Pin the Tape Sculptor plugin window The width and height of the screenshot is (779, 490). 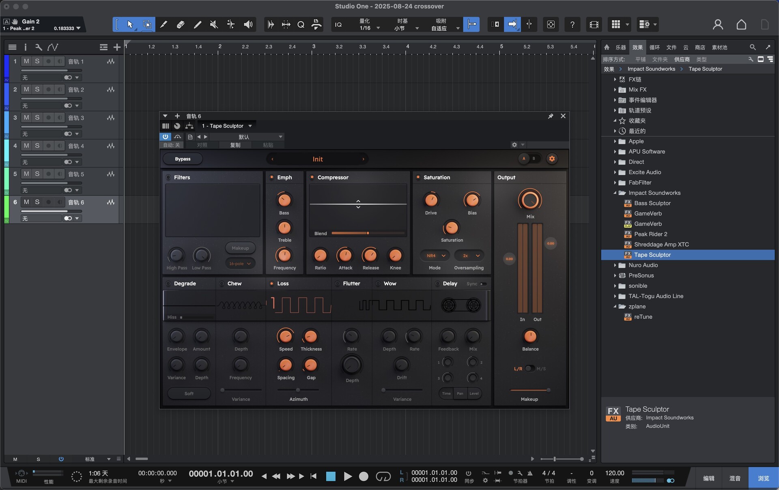pos(551,116)
